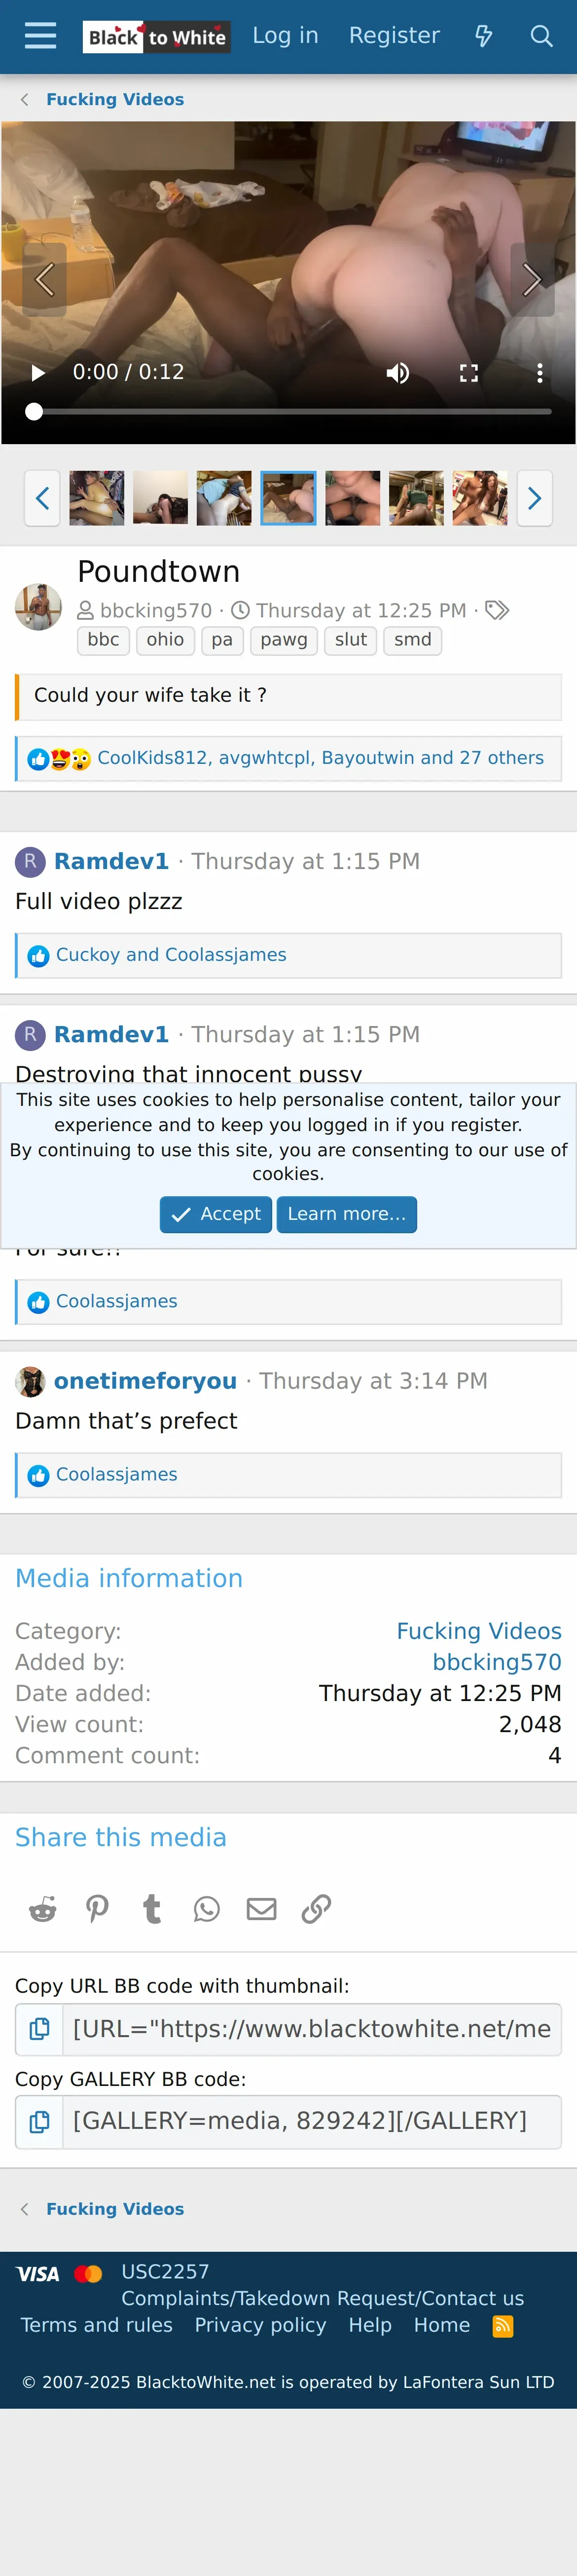Share via the WhatsApp icon
Viewport: 577px width, 2576px height.
point(207,1909)
